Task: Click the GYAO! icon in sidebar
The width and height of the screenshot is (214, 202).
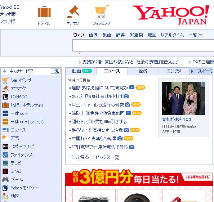Action: tap(5, 171)
